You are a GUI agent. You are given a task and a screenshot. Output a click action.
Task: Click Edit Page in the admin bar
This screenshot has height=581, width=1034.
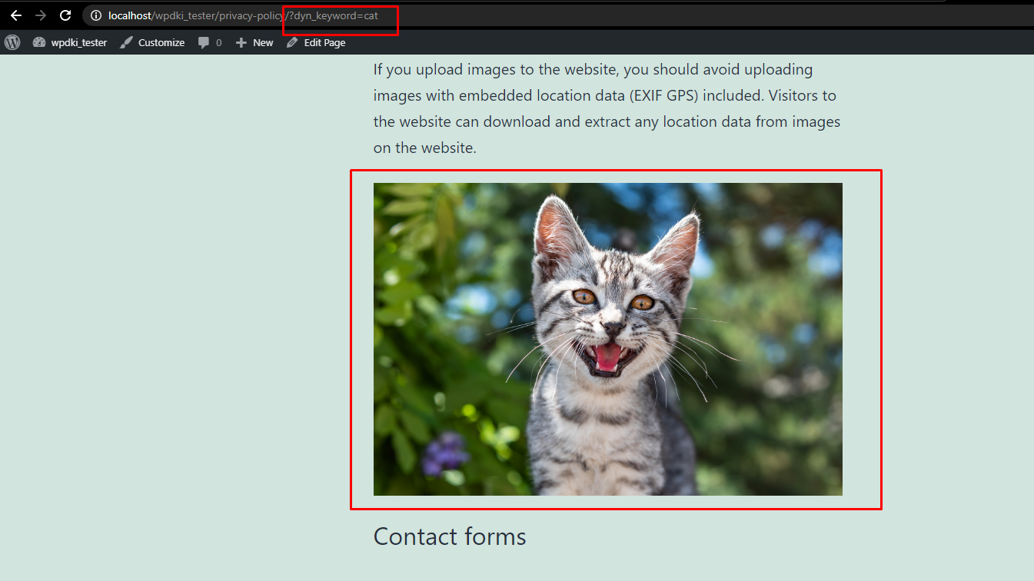pyautogui.click(x=324, y=43)
